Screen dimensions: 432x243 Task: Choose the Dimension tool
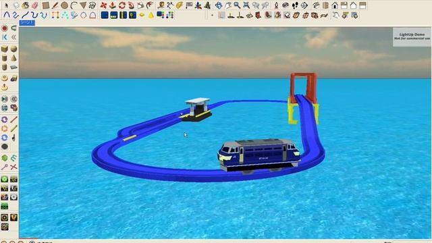point(170,5)
